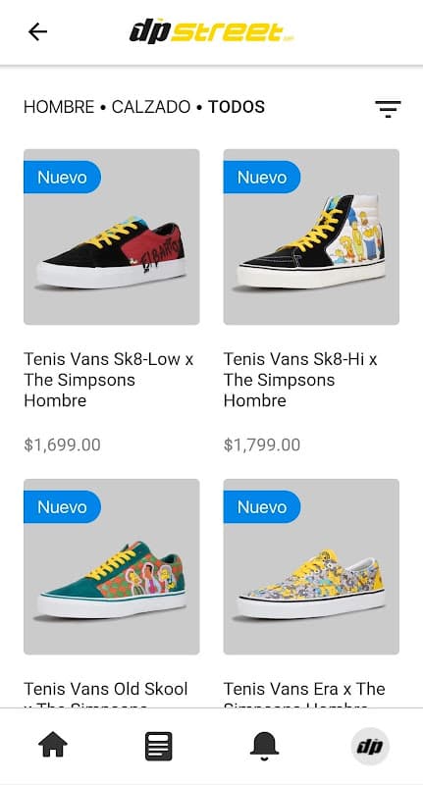Tap title Tenis Vans Sk8-Low x The Simpsons
The image size is (423, 785).
point(109,380)
